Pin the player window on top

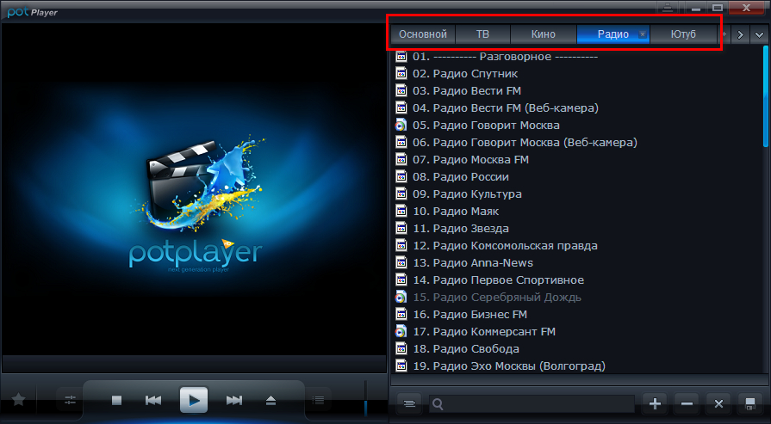click(x=668, y=8)
